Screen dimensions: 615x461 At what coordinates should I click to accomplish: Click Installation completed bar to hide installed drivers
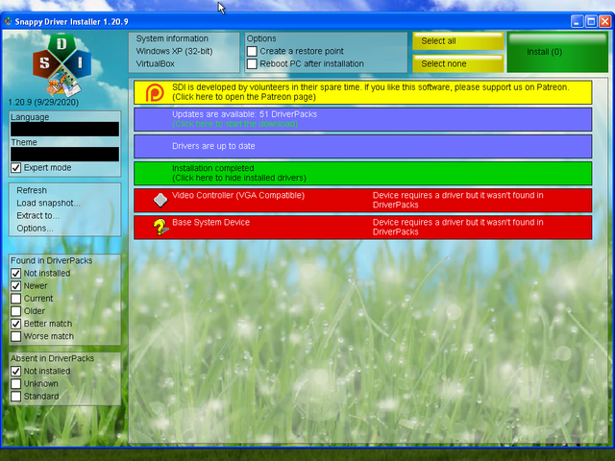pyautogui.click(x=362, y=173)
